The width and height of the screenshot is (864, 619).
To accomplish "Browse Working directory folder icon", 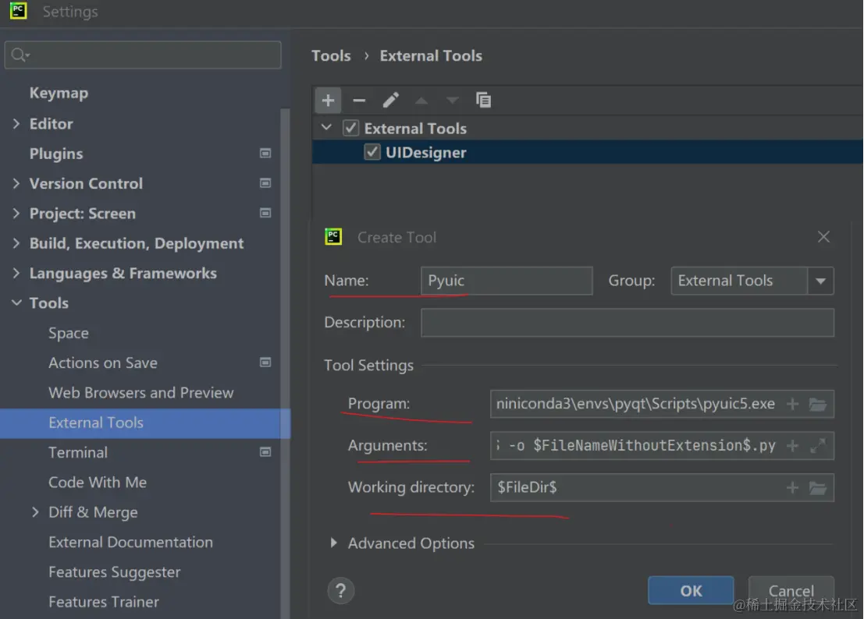I will 818,488.
